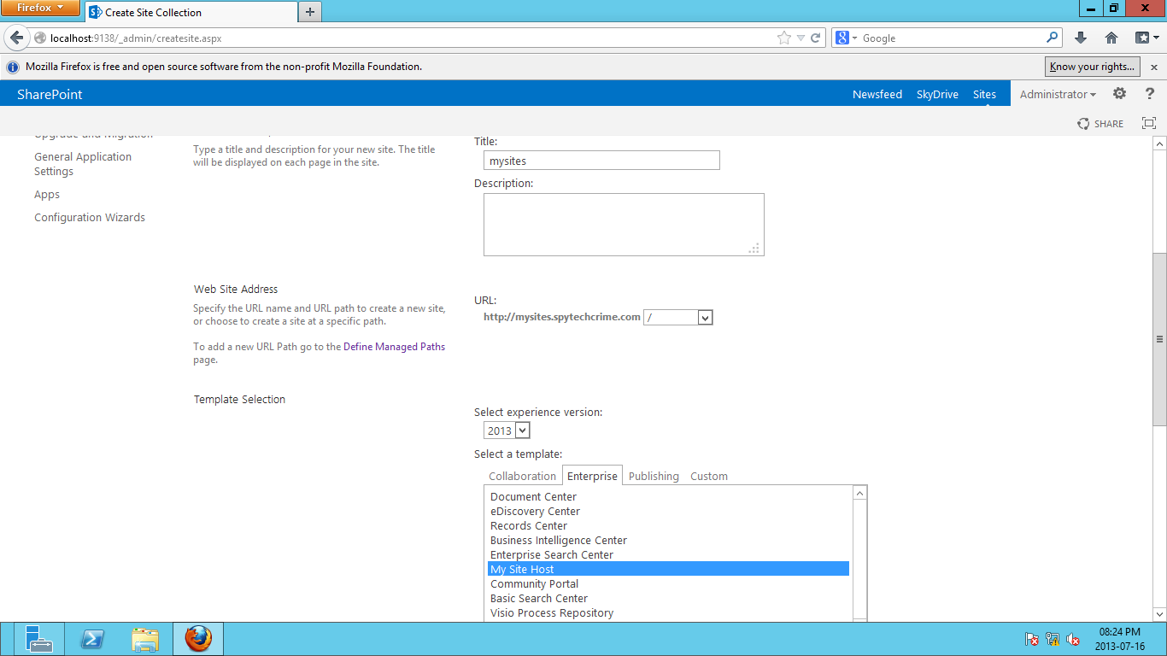Image resolution: width=1167 pixels, height=656 pixels.
Task: Click the Action Center flag tray icon
Action: pos(1032,640)
